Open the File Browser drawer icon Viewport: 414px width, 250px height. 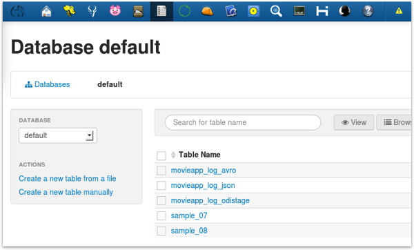(139, 11)
